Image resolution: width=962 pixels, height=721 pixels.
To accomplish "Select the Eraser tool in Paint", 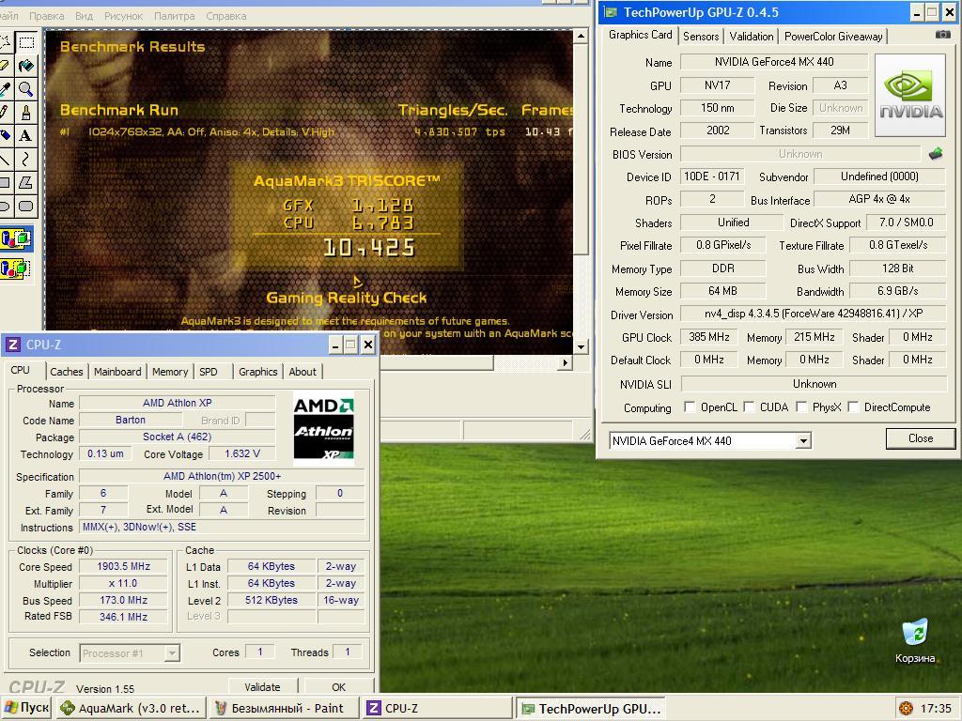I will pos(5,67).
